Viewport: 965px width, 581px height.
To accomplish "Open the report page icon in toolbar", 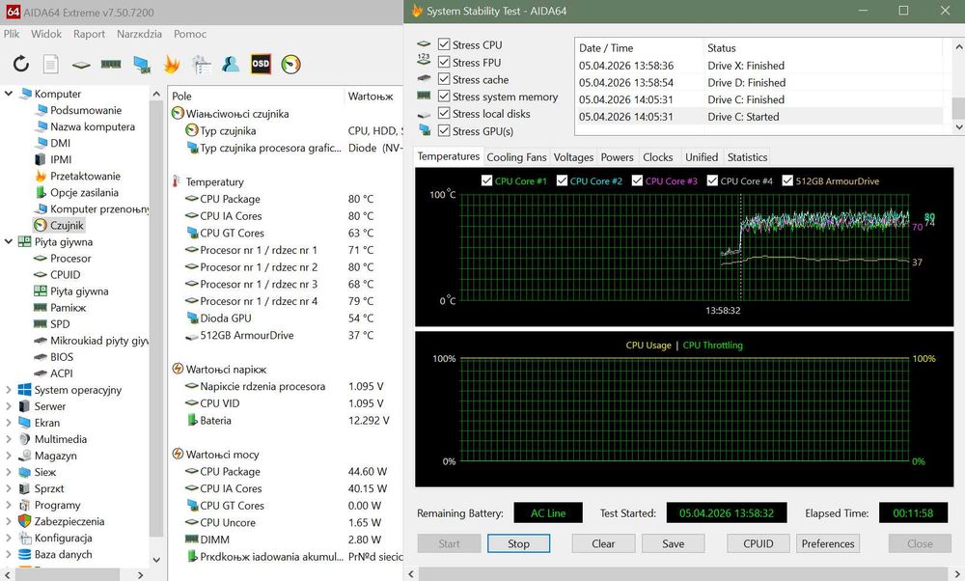I will pyautogui.click(x=50, y=64).
